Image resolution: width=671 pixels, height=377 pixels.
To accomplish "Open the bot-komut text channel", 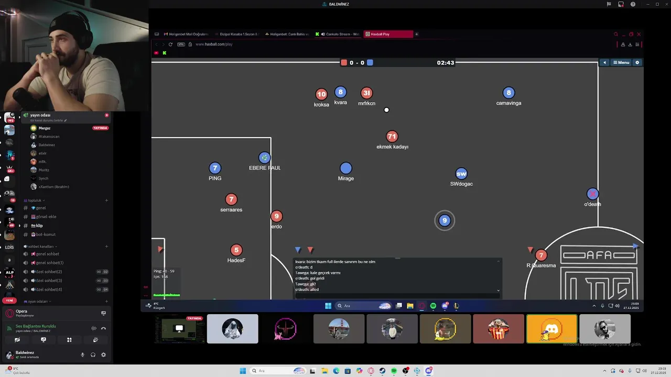I will 66,235.
